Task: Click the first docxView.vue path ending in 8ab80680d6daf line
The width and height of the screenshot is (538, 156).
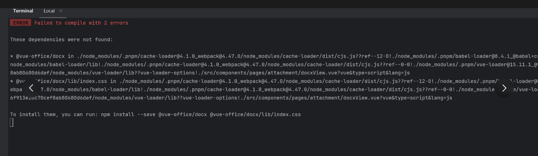Action: [x=210, y=73]
